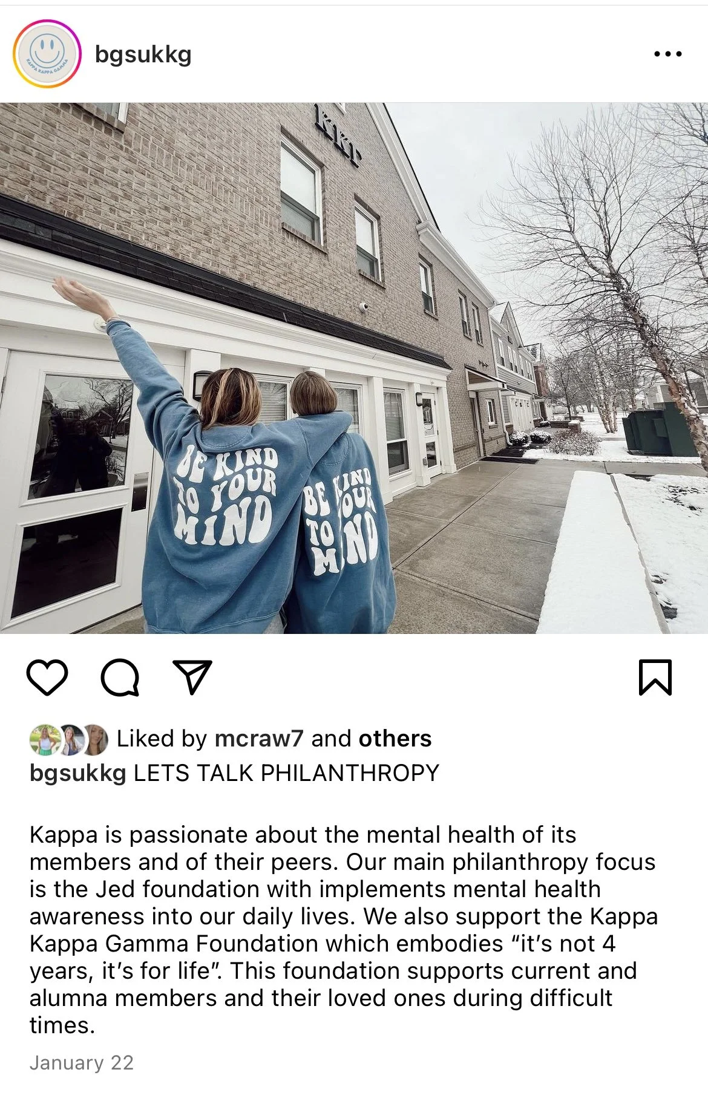
Task: Tap the sweatshirt photo in the post
Action: [x=354, y=368]
